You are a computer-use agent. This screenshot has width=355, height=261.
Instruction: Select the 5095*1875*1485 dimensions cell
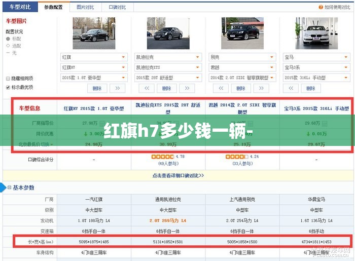click(94, 242)
